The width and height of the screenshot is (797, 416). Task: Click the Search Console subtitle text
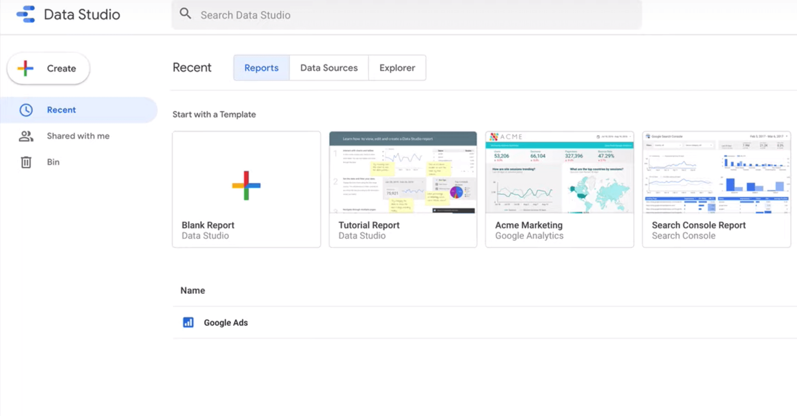coord(684,236)
